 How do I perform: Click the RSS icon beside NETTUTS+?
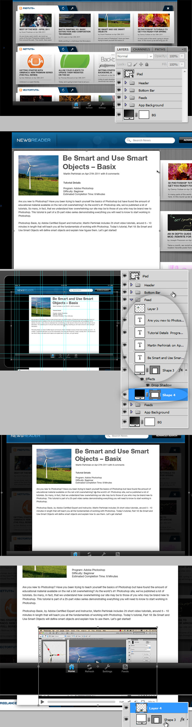(x=20, y=49)
